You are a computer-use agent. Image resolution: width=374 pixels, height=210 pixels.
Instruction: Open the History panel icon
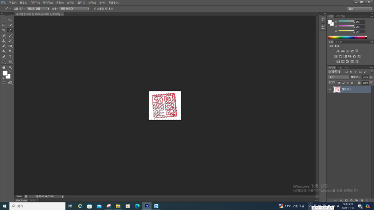point(323,19)
